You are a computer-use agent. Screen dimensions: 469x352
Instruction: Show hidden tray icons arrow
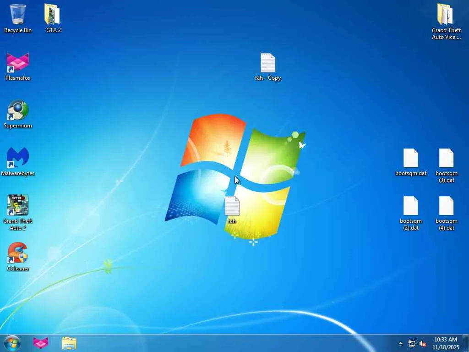click(x=400, y=344)
